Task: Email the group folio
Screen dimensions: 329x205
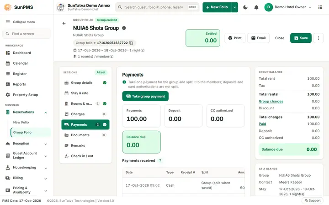Action: [258, 38]
